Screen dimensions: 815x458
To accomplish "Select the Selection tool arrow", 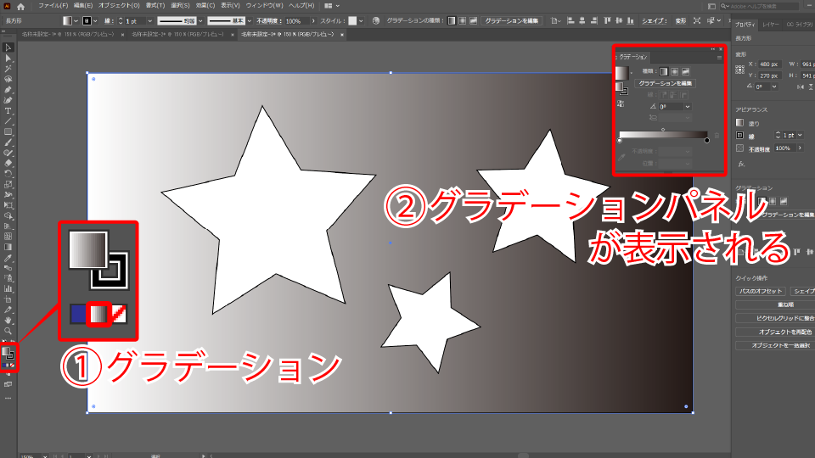I will coord(8,47).
